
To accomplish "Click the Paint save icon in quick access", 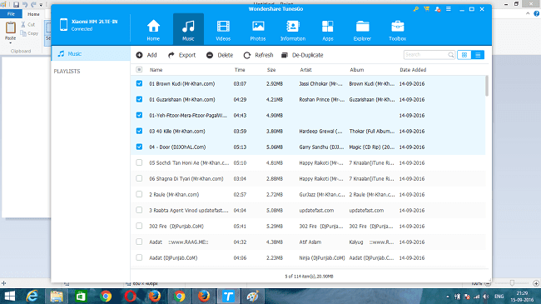I will [16, 4].
